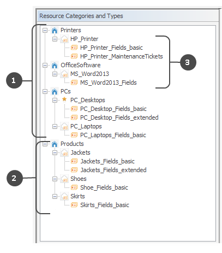Select the Shoe_Fields_basic item

point(104,187)
